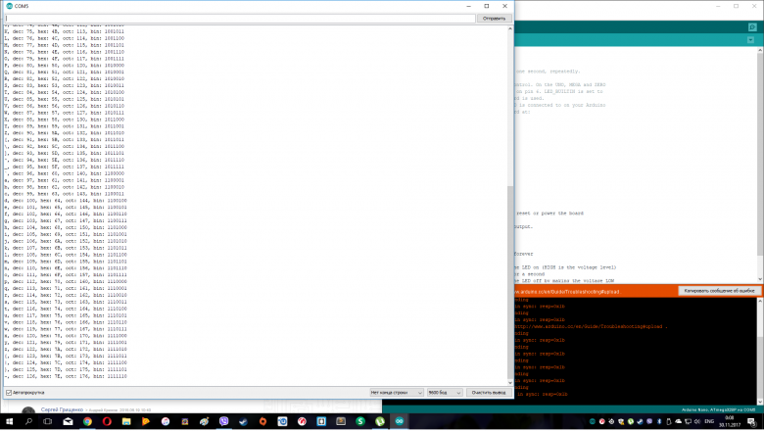Launch Google Chrome from the taskbar
Screen dimensions: 764x431
pyautogui.click(x=87, y=421)
